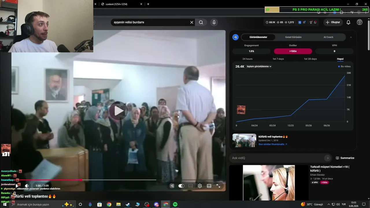This screenshot has height=208, width=370.
Task: Open the volume control in system tray
Action: [338, 204]
